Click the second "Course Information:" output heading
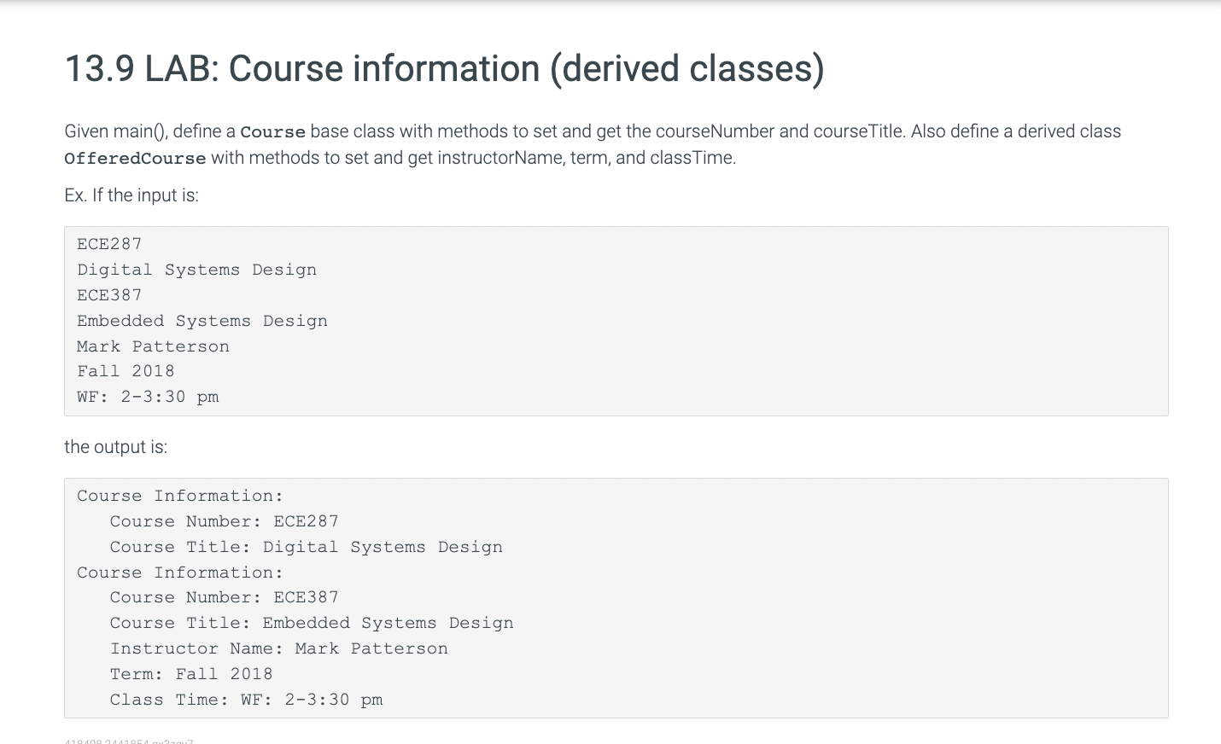 pos(180,573)
